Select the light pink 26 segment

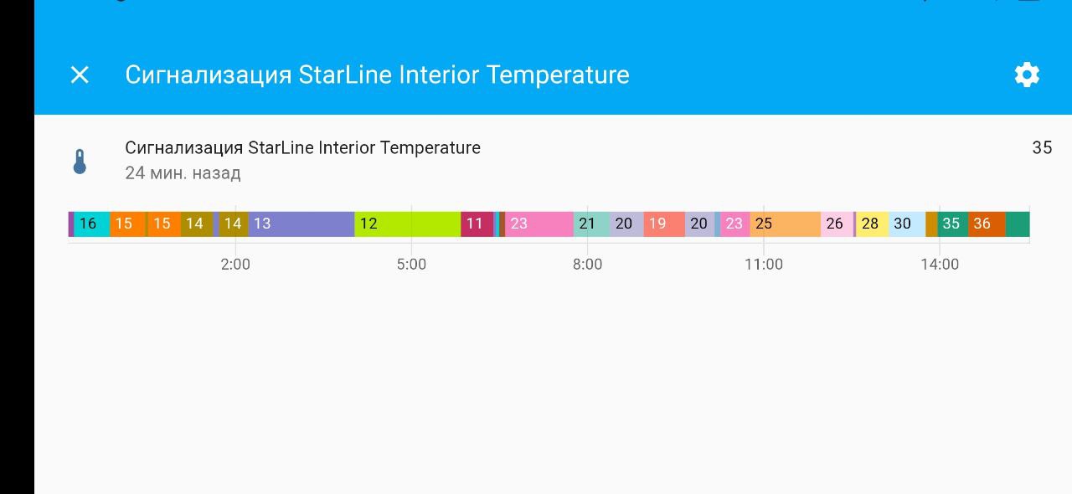click(x=836, y=224)
